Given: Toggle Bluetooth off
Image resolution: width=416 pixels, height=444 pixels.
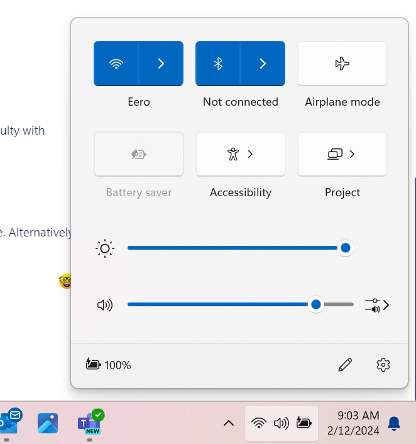Looking at the screenshot, I should click(x=218, y=64).
